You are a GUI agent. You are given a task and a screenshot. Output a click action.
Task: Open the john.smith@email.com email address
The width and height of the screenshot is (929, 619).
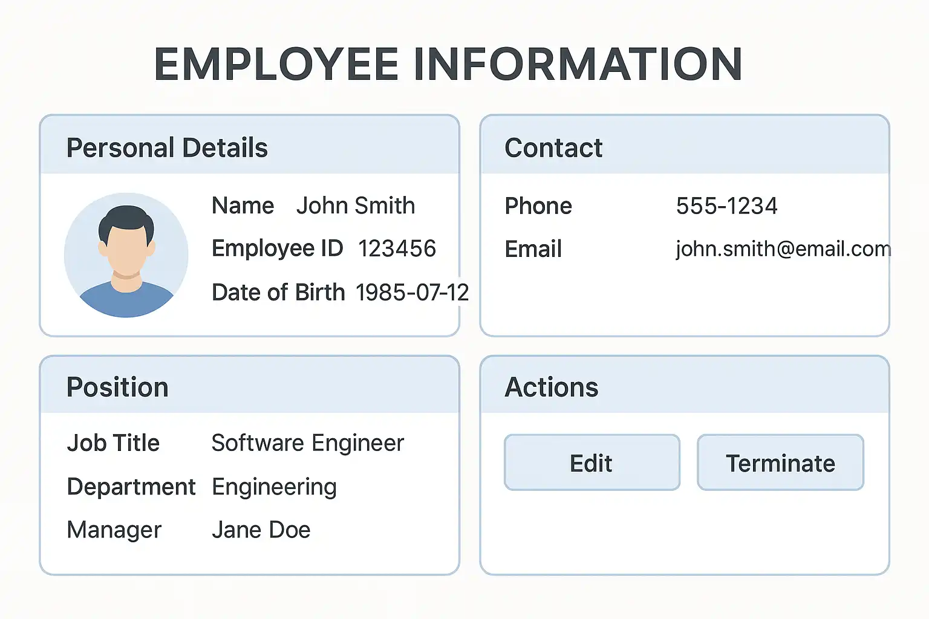[783, 249]
